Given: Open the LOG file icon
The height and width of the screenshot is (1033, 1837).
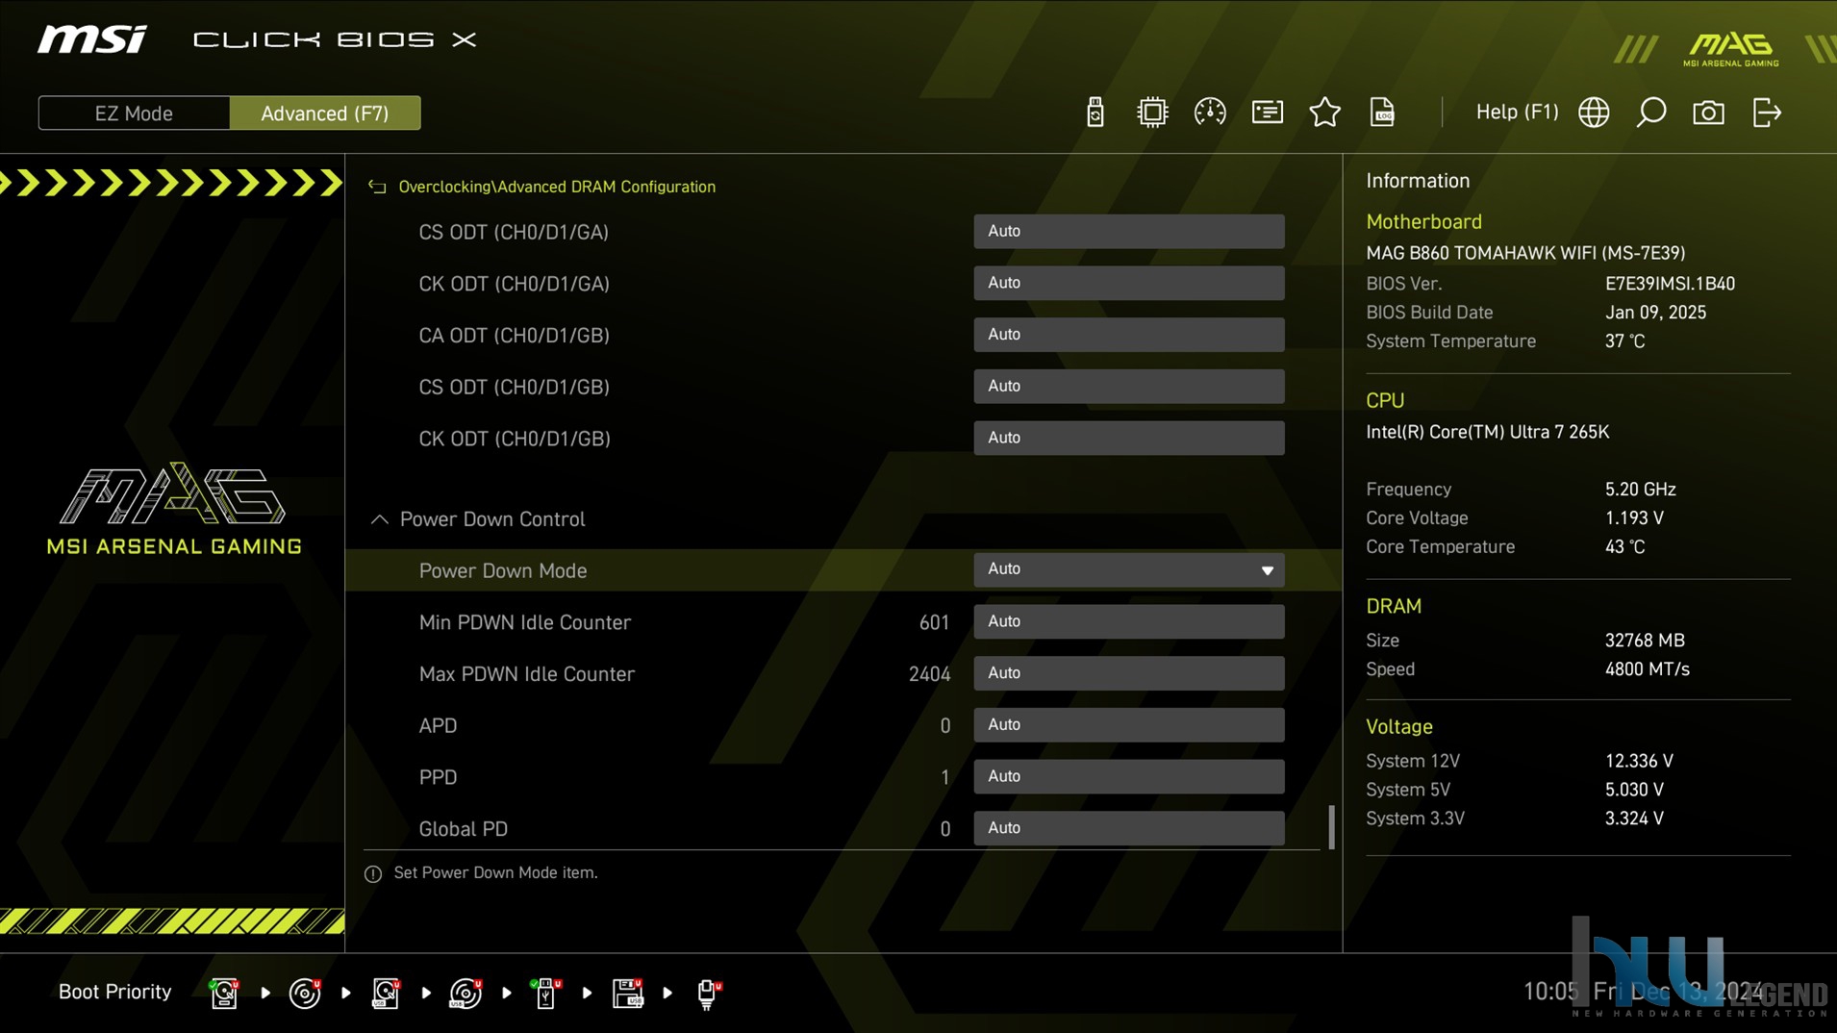Looking at the screenshot, I should [1382, 113].
